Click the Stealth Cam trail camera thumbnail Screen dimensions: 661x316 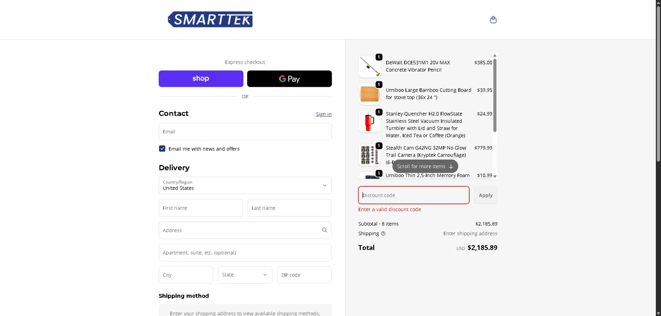point(370,155)
